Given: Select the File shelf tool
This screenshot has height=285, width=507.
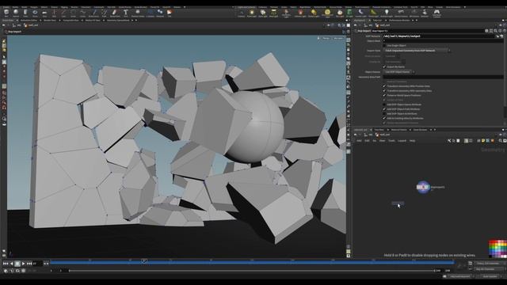Looking at the screenshot, I should pyautogui.click(x=170, y=13).
